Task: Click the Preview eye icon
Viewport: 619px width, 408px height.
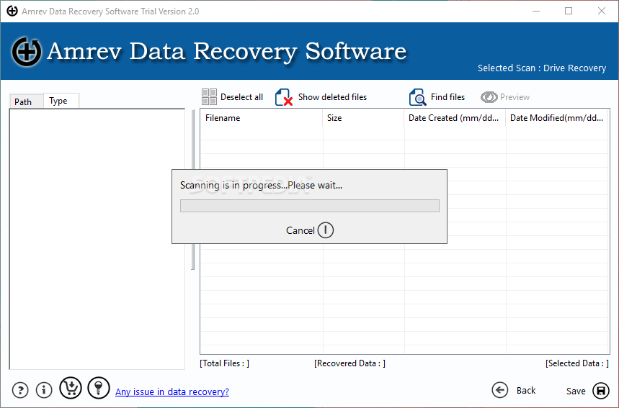Action: [489, 97]
